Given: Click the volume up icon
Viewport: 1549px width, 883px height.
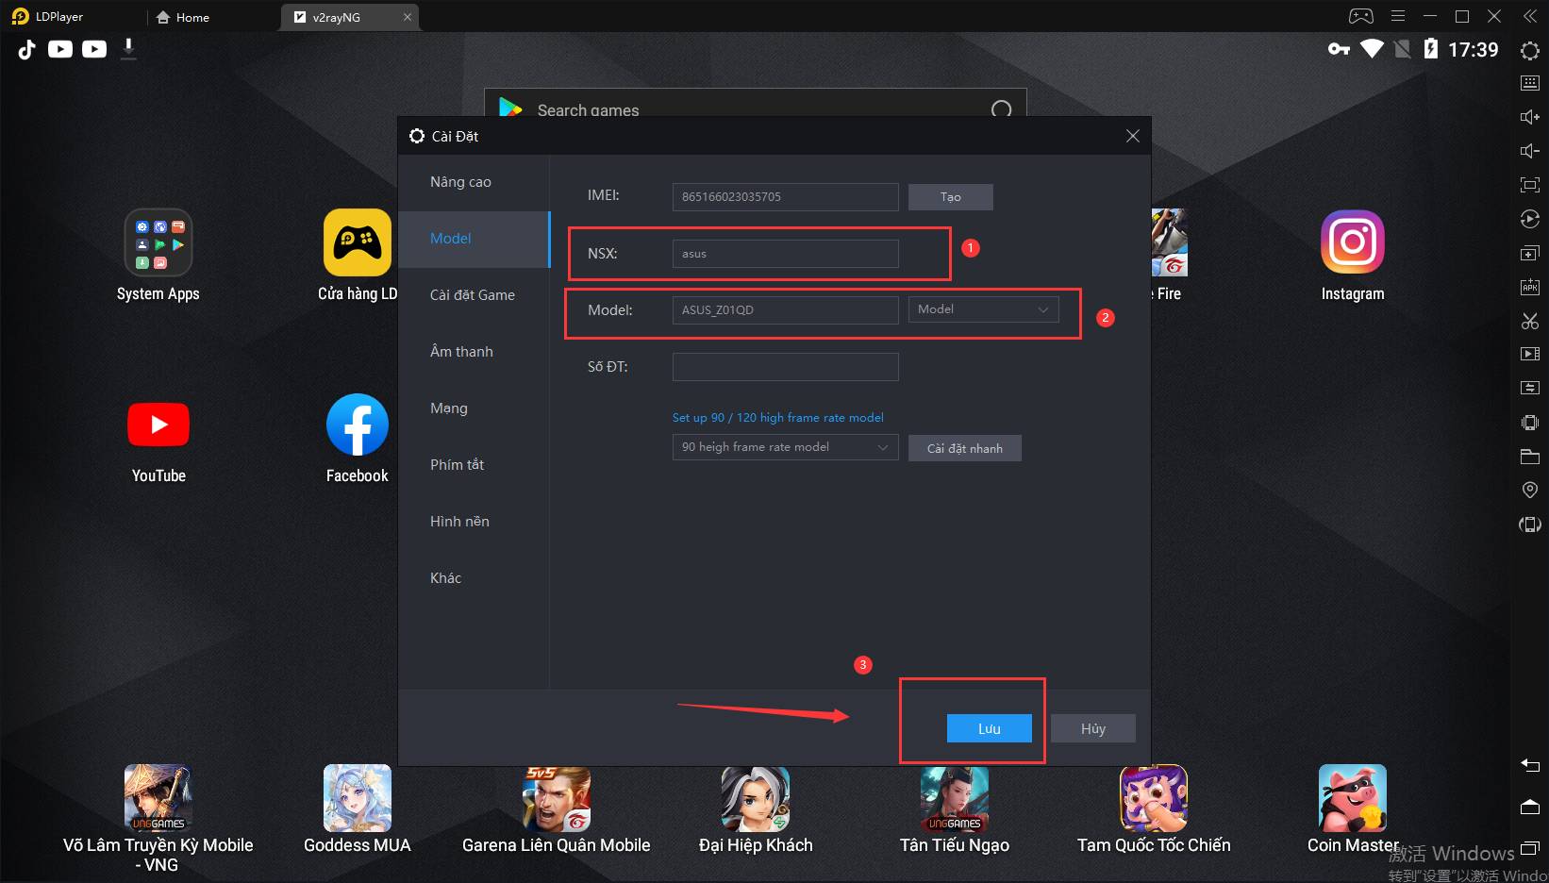Looking at the screenshot, I should 1530,117.
